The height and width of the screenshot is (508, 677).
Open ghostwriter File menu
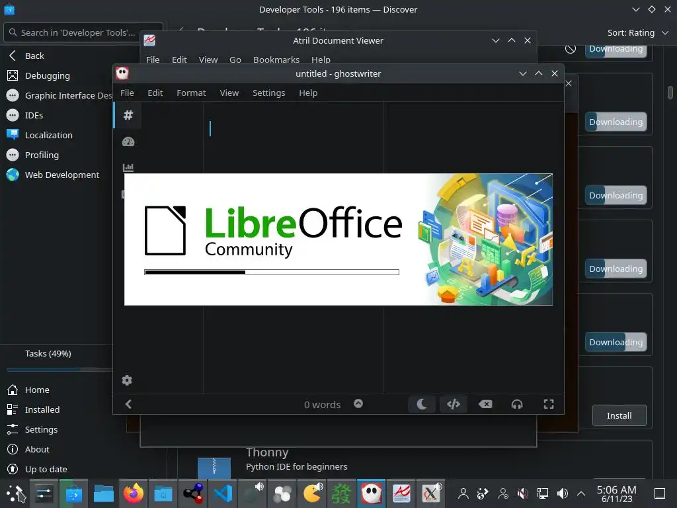point(127,93)
